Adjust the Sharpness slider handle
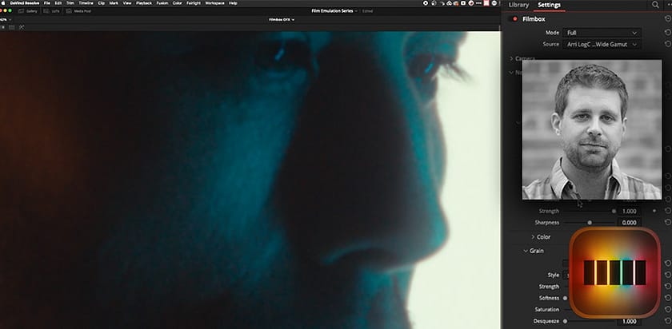Viewport: 672px width, 329px height. coord(590,223)
